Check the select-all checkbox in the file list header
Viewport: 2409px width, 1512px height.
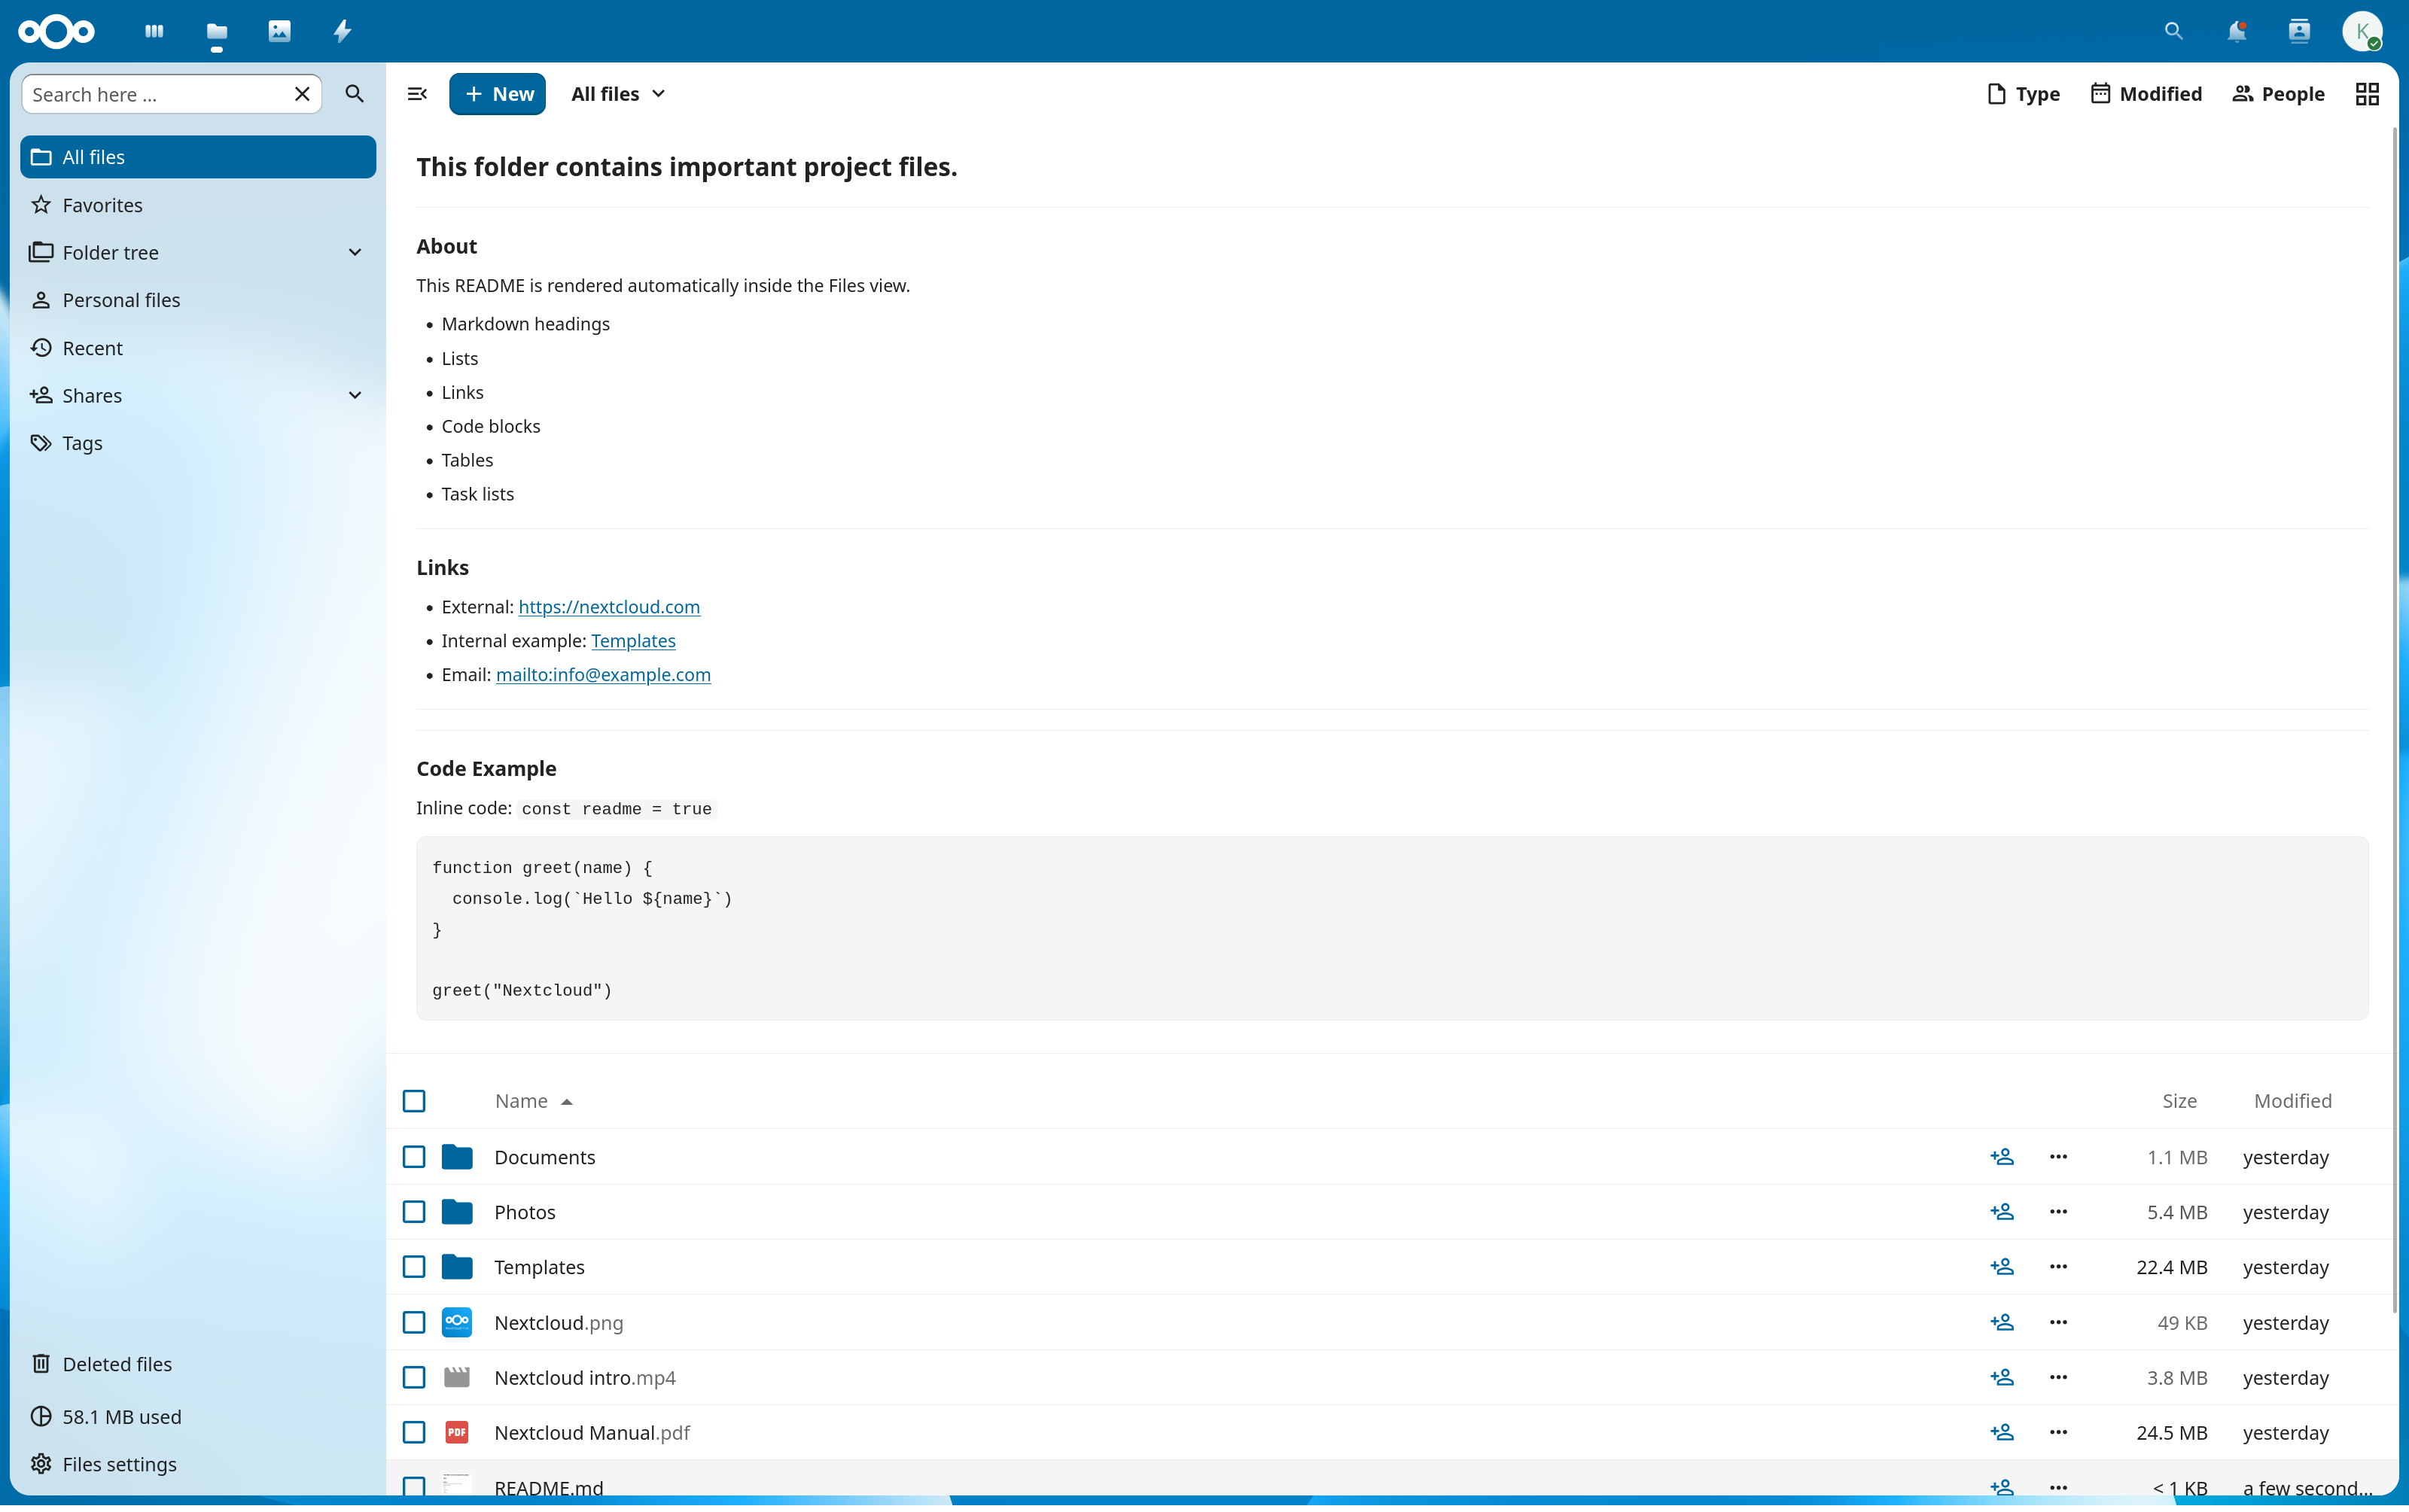[415, 1100]
